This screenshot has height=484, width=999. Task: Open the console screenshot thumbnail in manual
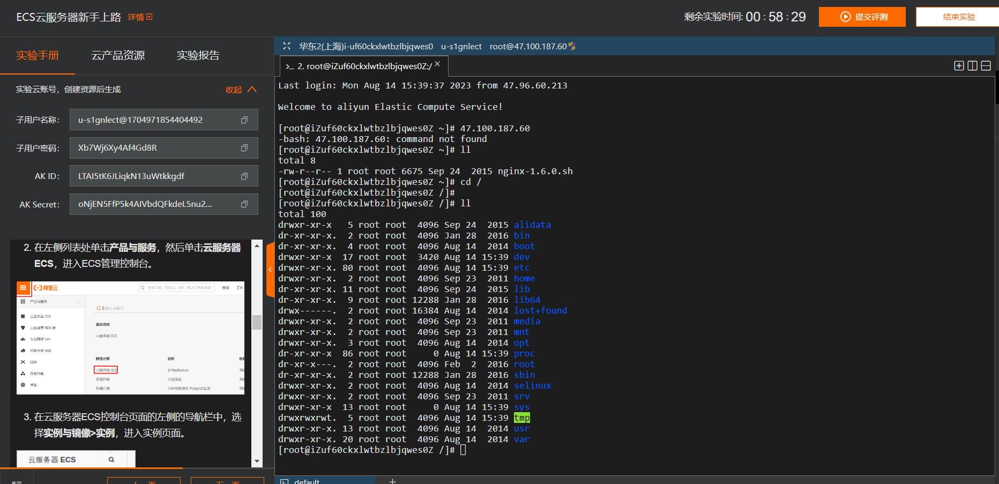tap(130, 338)
